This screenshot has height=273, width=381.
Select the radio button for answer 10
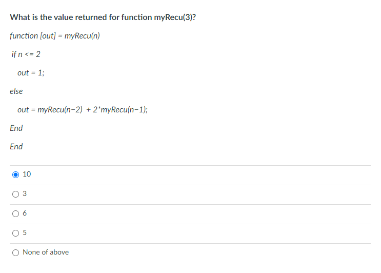(x=15, y=174)
